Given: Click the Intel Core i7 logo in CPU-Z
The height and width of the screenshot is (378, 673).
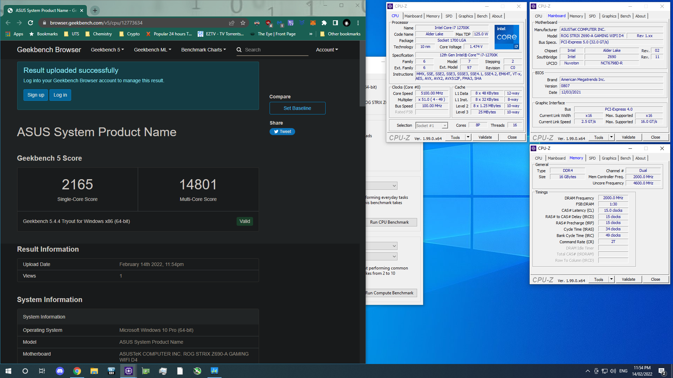Looking at the screenshot, I should (507, 37).
